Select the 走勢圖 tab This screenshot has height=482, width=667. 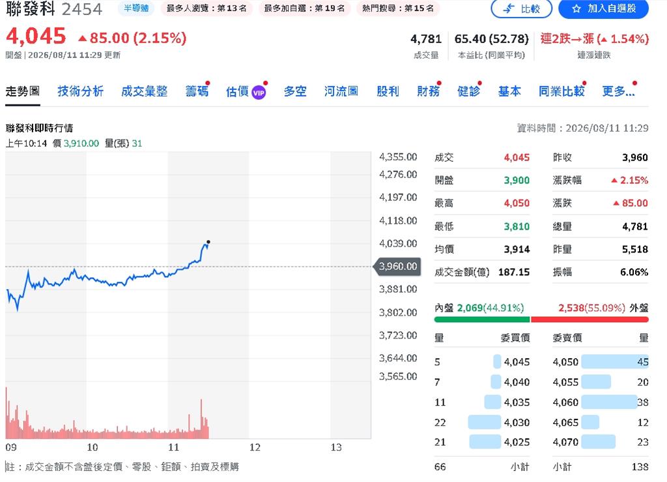[x=23, y=91]
